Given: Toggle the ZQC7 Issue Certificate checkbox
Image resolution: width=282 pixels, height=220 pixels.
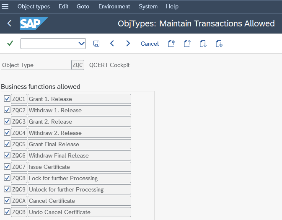Looking at the screenshot, I should 7,167.
